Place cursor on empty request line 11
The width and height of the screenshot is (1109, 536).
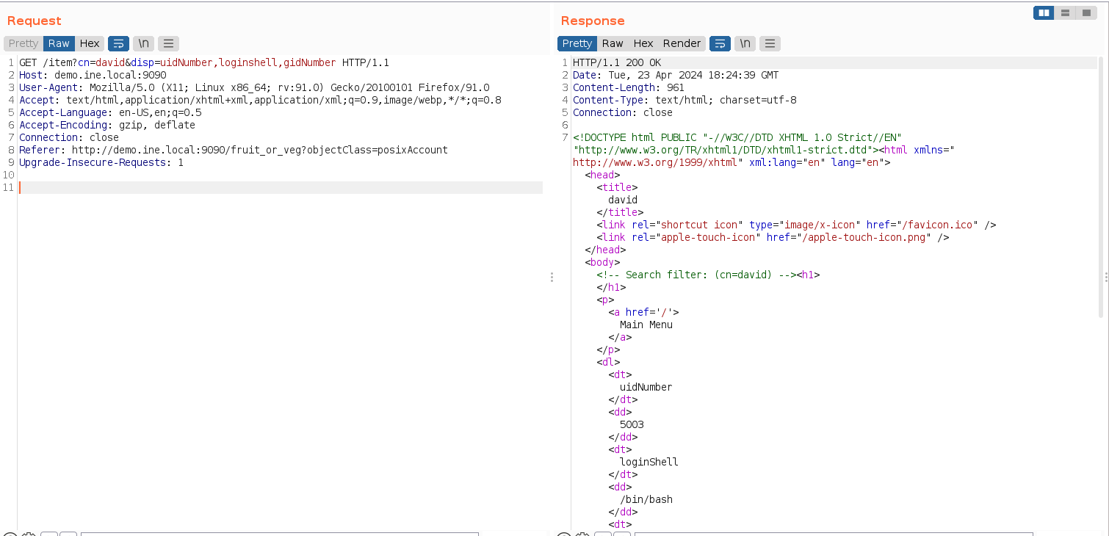[281, 187]
